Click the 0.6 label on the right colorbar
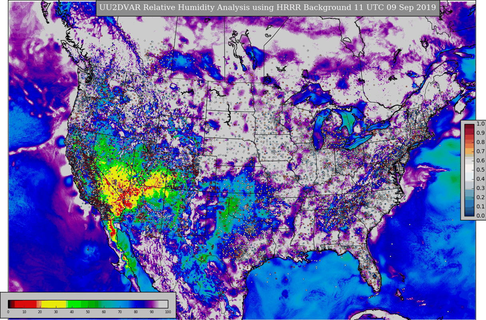486x320 pixels. point(480,161)
